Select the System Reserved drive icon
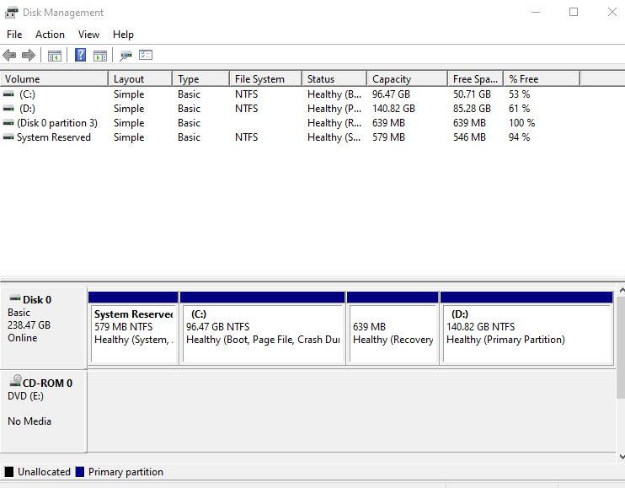 8,137
